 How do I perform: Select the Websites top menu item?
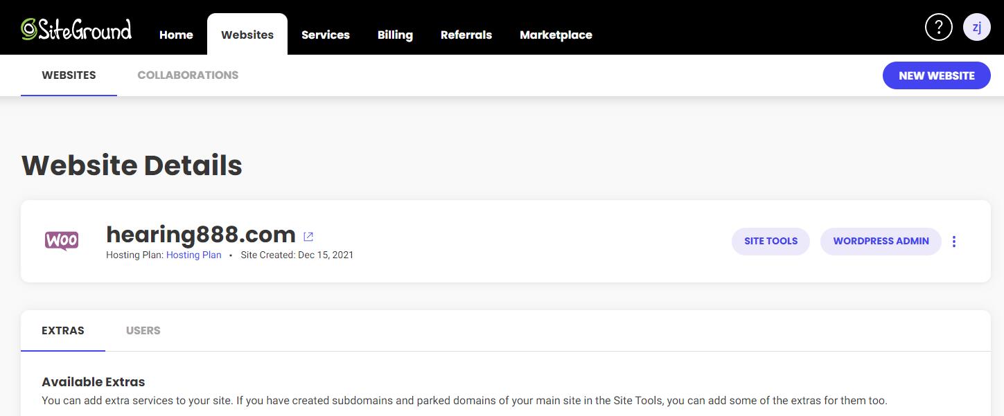click(x=247, y=35)
